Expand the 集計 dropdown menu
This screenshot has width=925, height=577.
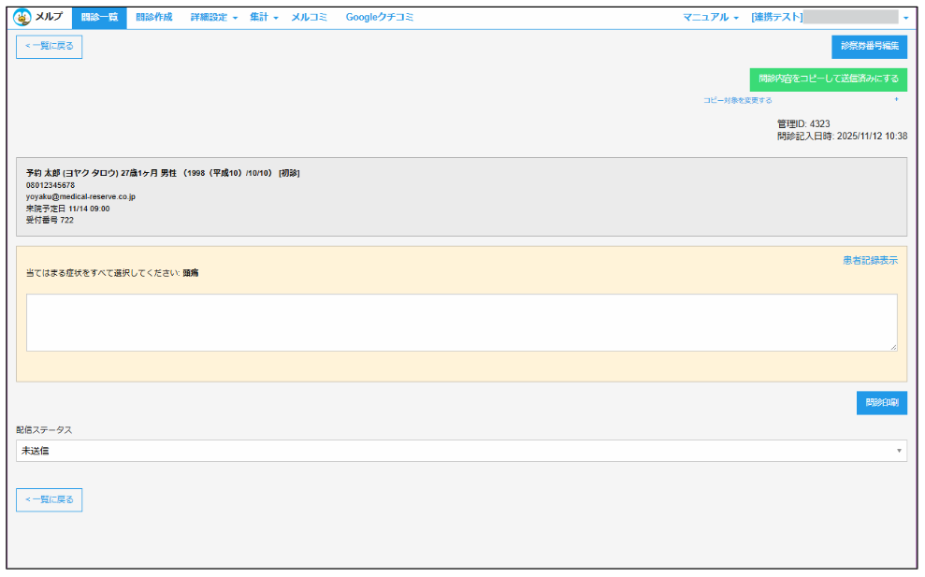click(264, 17)
